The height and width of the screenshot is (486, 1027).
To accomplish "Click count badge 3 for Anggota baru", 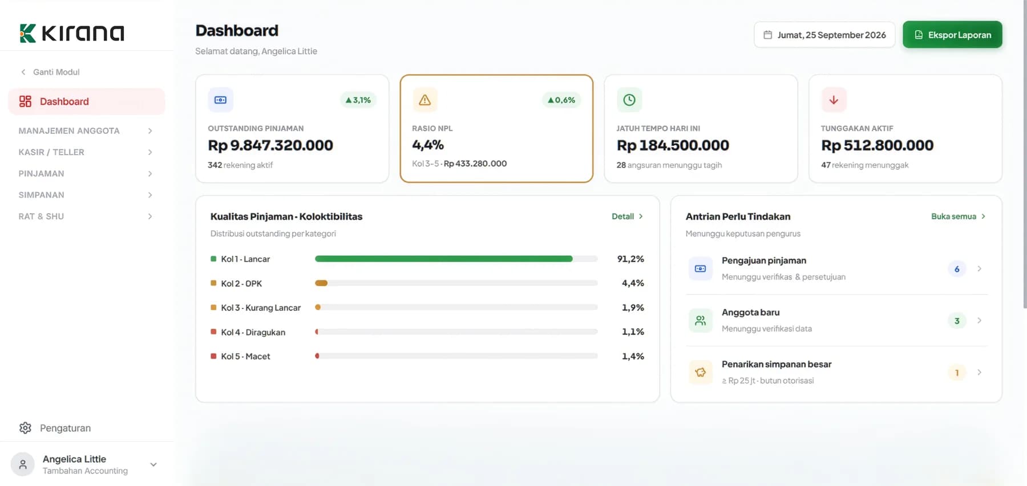I will (x=957, y=321).
